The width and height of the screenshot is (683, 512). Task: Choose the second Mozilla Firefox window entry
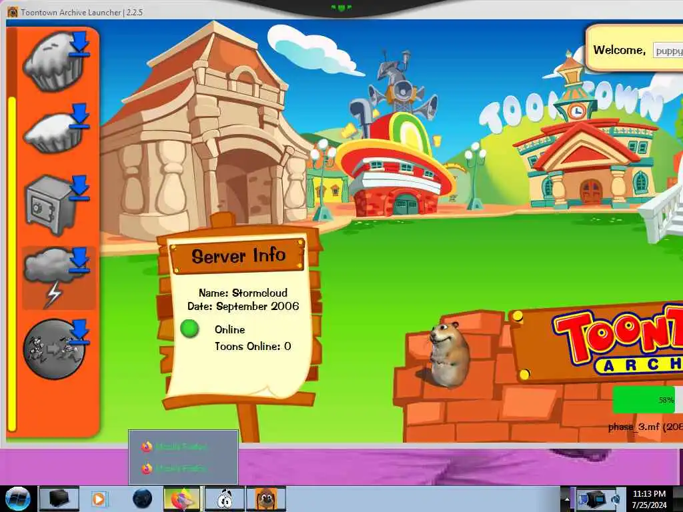(x=183, y=469)
